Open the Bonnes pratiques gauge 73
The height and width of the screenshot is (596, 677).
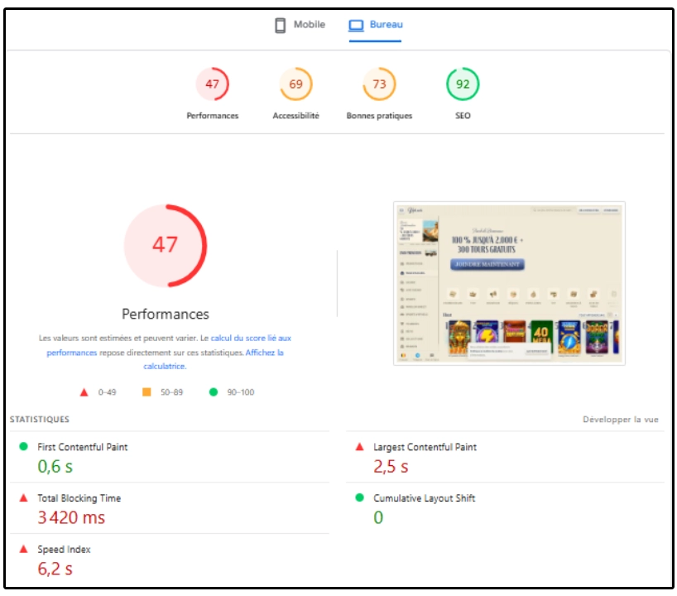click(379, 84)
